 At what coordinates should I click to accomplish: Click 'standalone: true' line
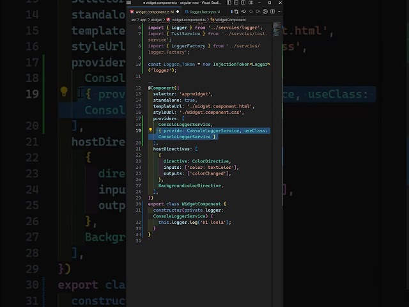pos(174,100)
